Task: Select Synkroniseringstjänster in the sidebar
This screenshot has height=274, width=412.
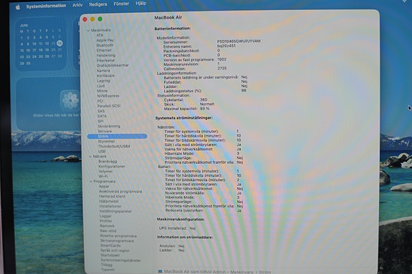Action: pyautogui.click(x=121, y=260)
